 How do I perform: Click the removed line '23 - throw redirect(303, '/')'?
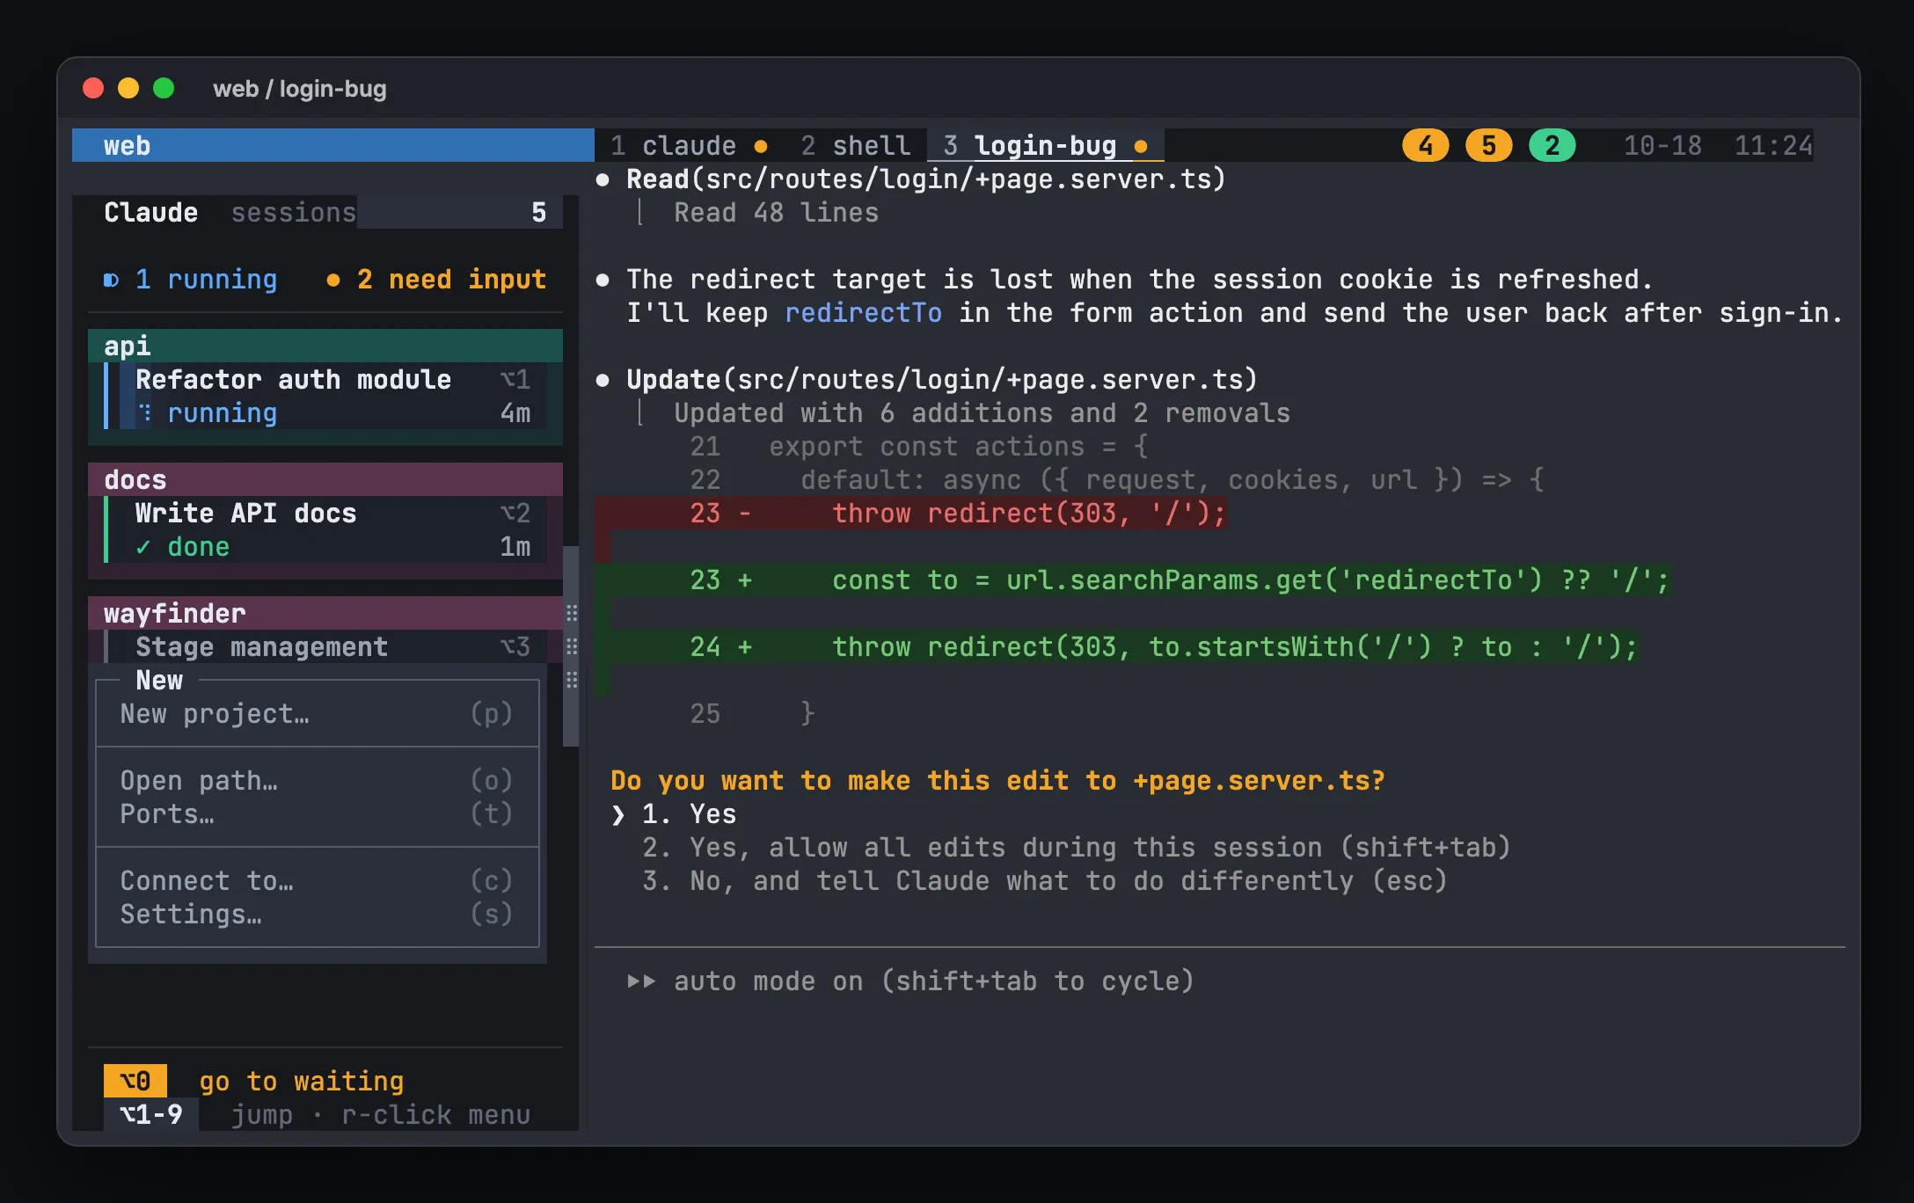tap(910, 514)
